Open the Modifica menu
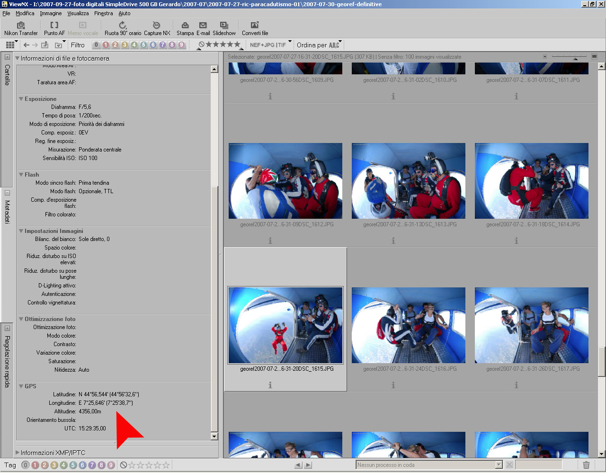Viewport: 606px width, 473px height. point(25,13)
